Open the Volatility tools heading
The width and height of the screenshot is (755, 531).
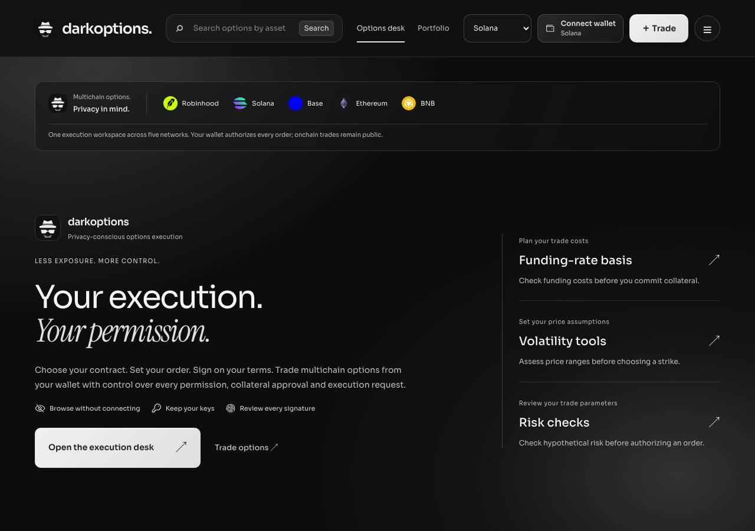563,341
